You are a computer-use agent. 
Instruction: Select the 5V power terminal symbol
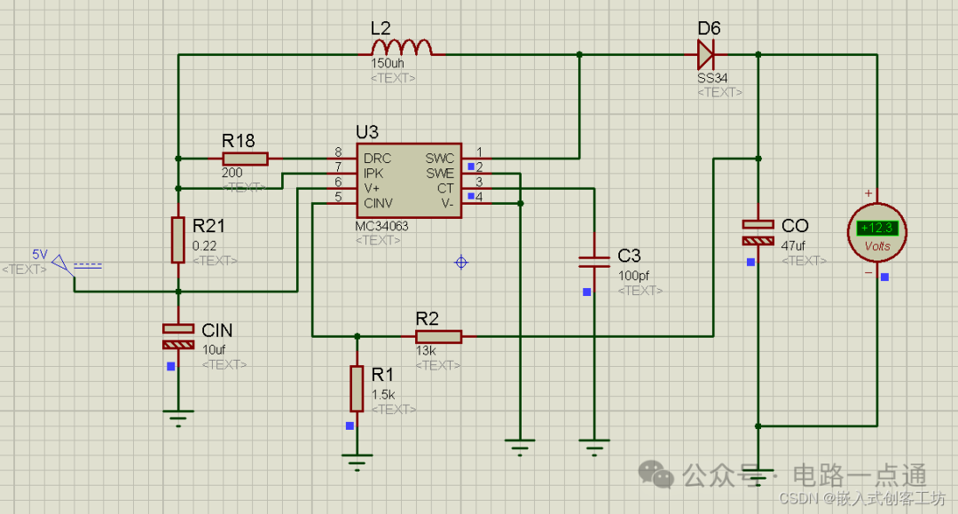point(64,266)
